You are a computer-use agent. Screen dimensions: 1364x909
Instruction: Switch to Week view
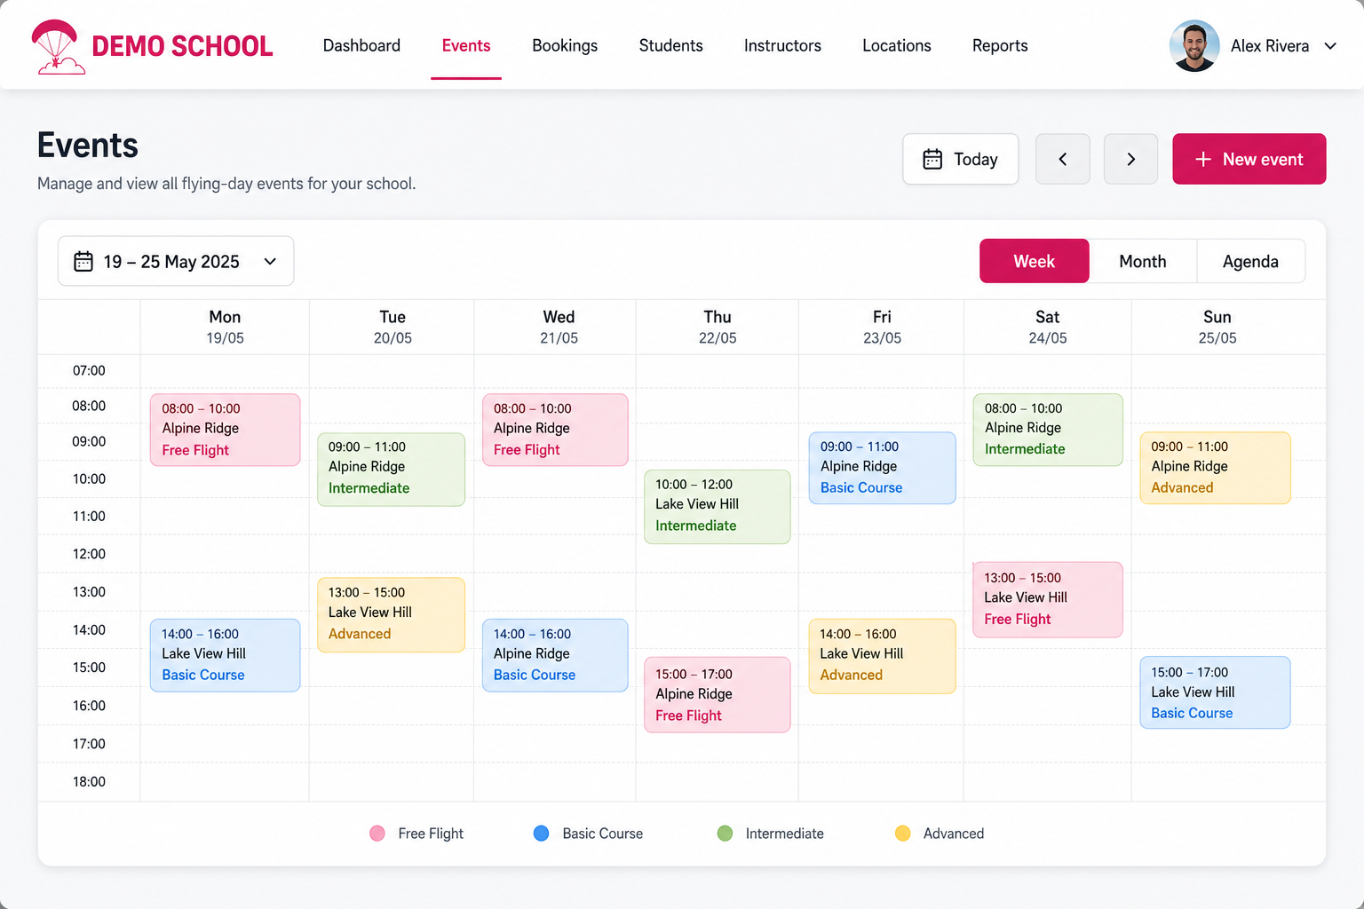[x=1035, y=261]
